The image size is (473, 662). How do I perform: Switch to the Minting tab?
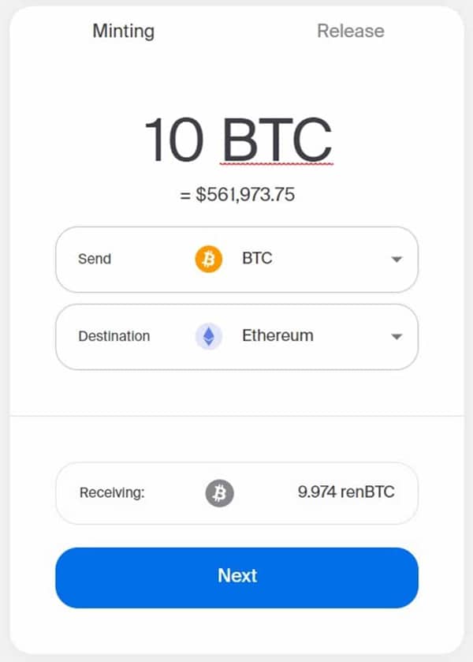click(x=123, y=32)
